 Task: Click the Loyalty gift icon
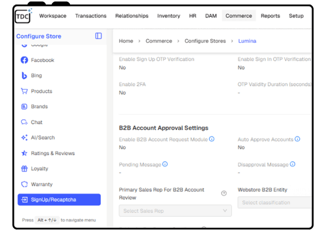pos(24,168)
